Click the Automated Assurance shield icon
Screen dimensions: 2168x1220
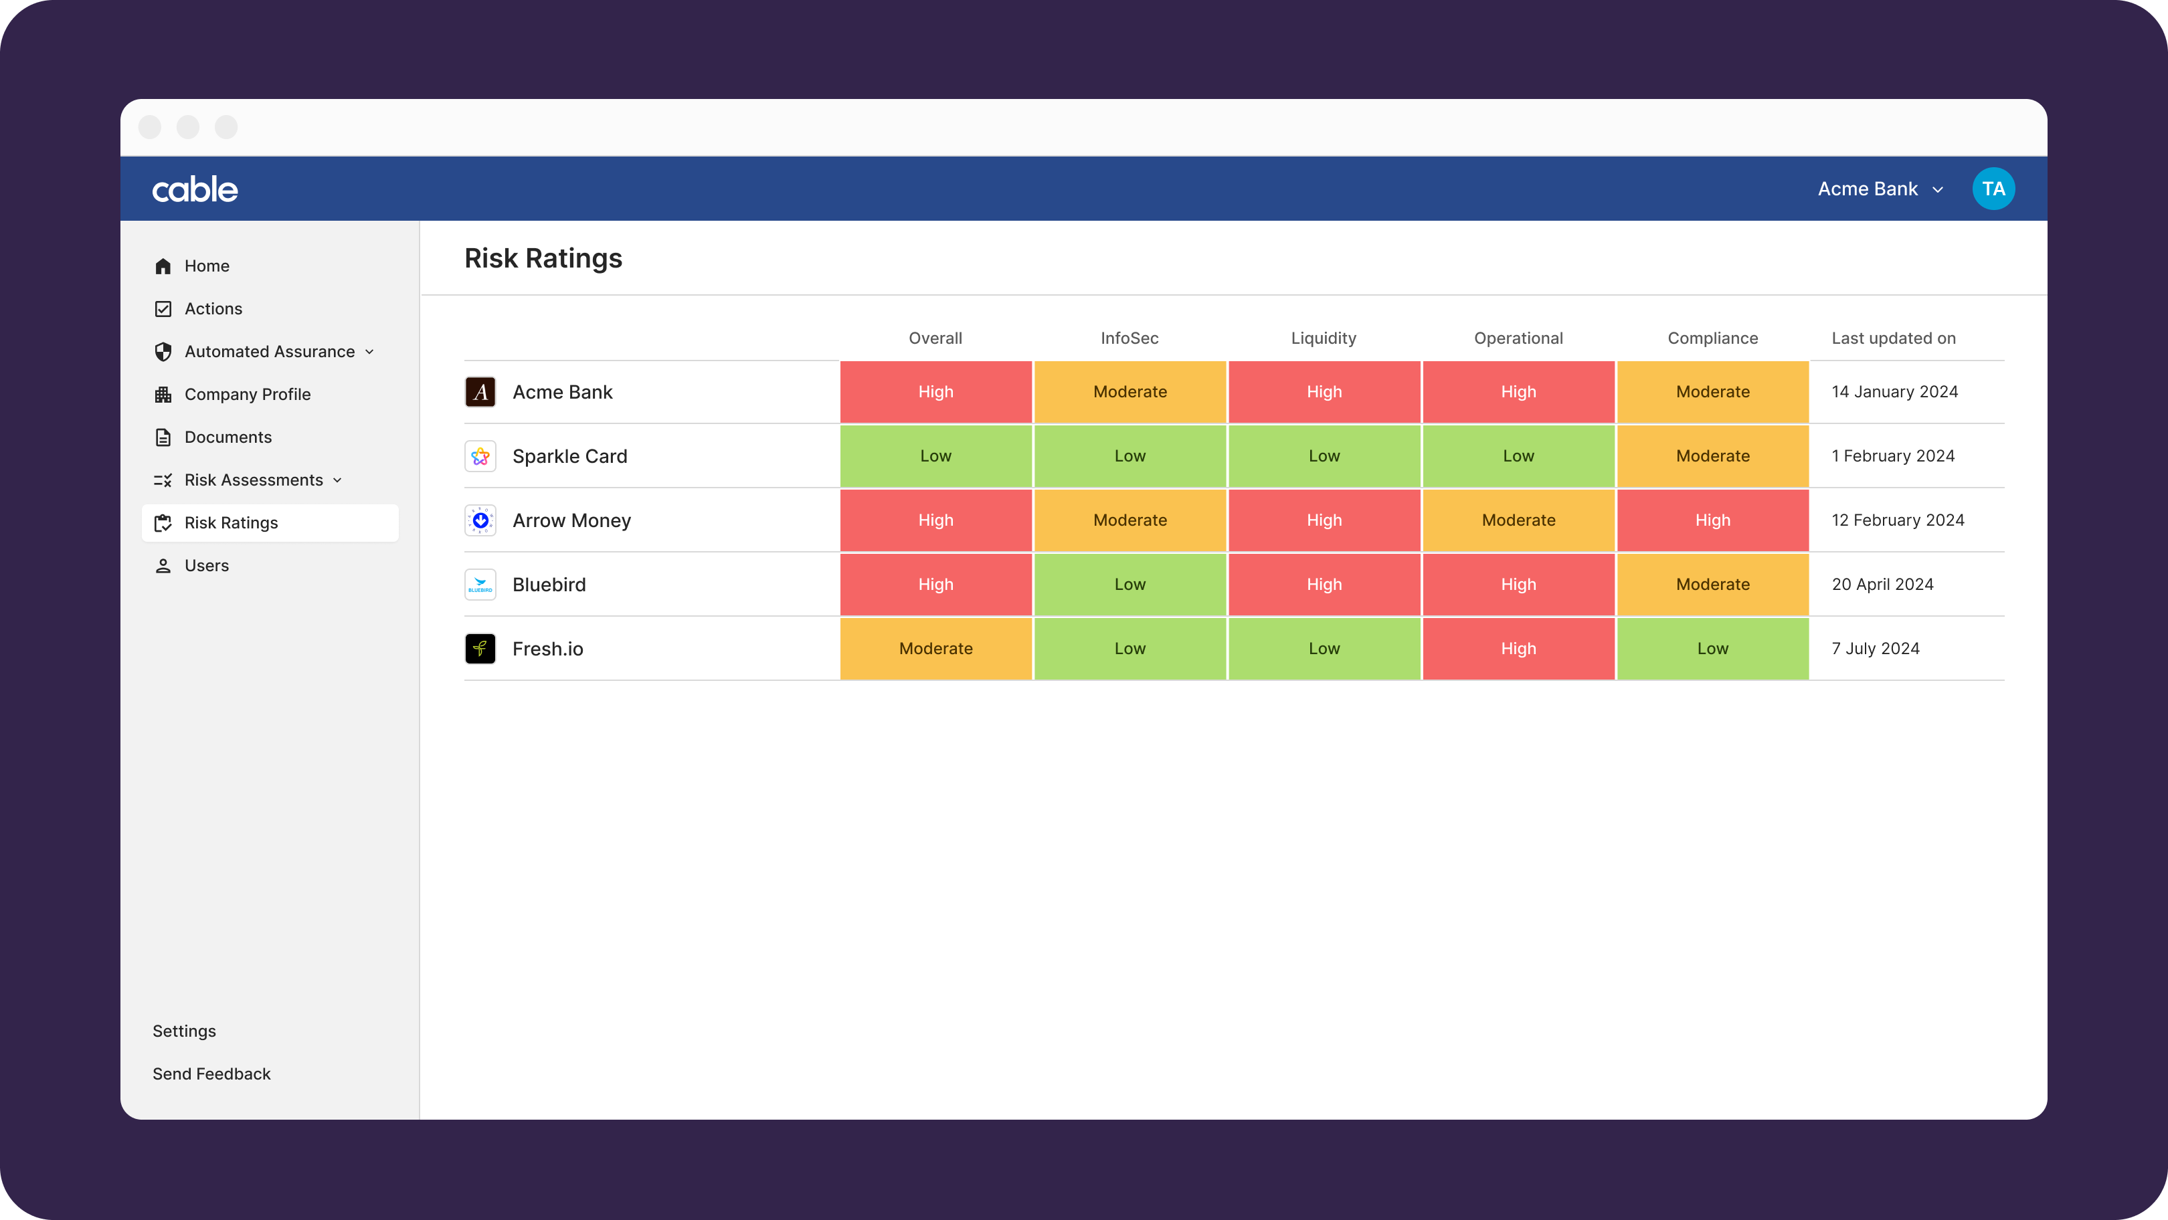[x=163, y=352]
